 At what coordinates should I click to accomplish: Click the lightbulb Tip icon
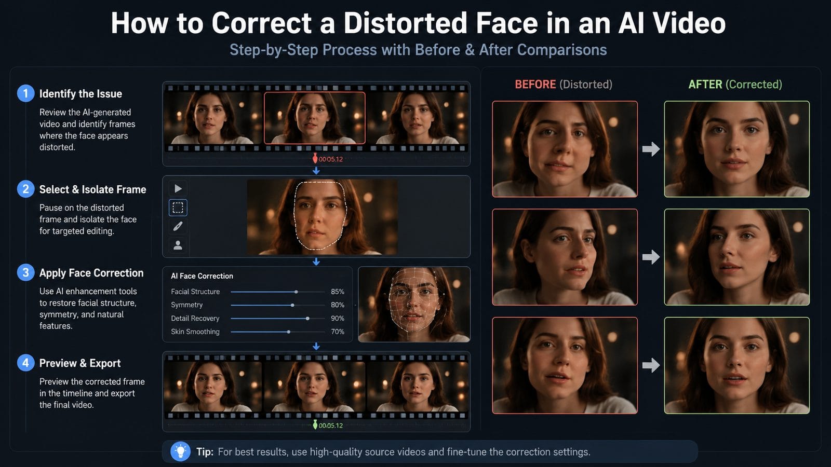click(x=180, y=451)
